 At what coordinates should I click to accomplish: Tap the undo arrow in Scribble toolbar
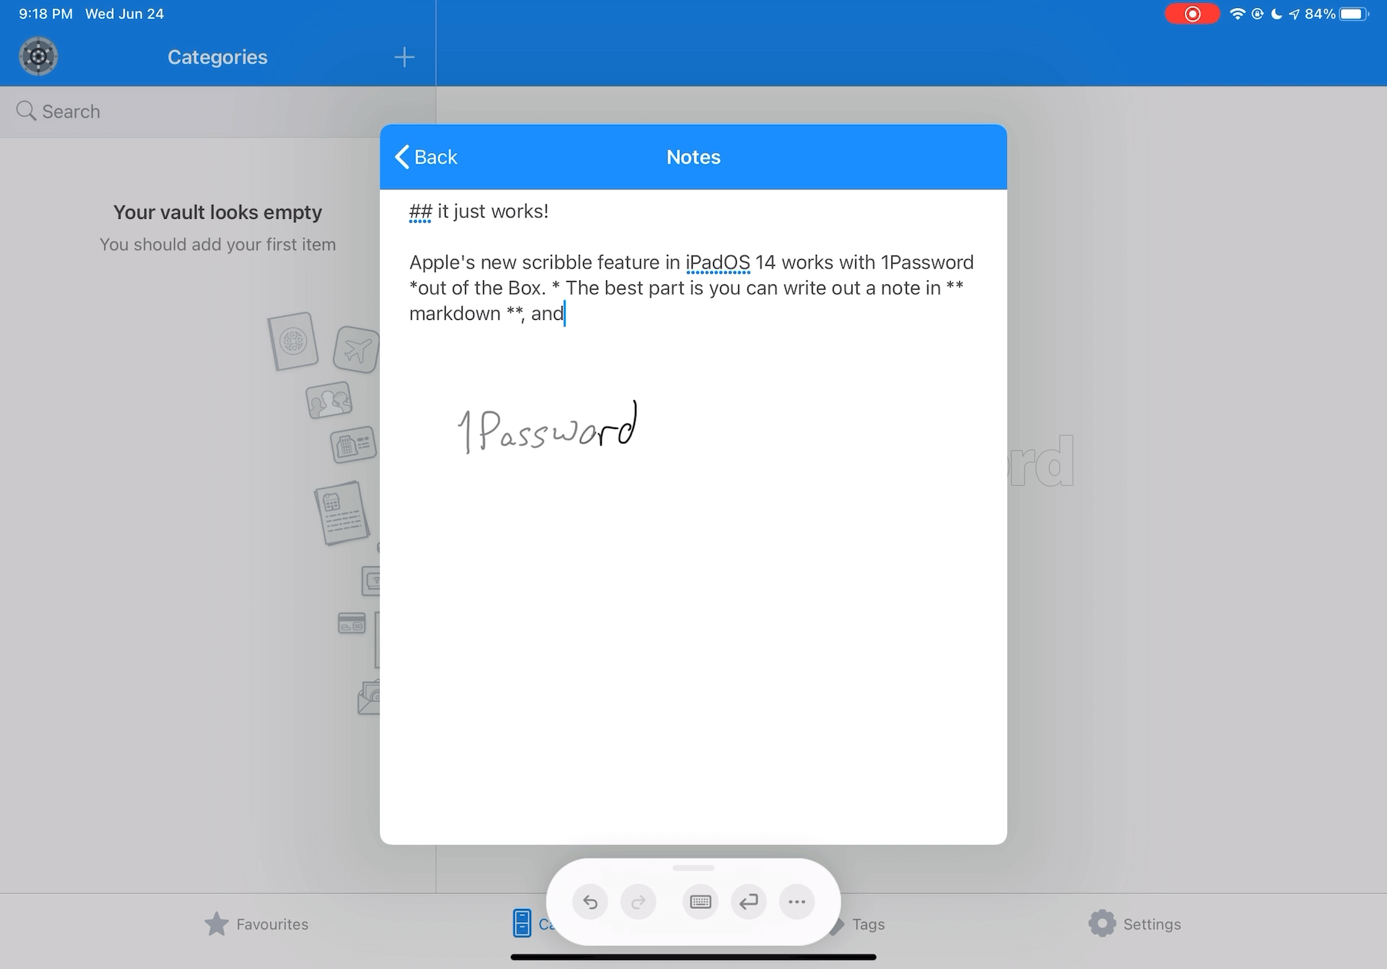tap(590, 902)
